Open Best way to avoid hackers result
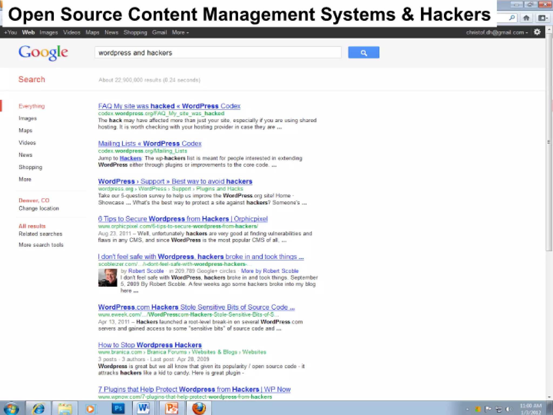The width and height of the screenshot is (553, 415). 175,181
